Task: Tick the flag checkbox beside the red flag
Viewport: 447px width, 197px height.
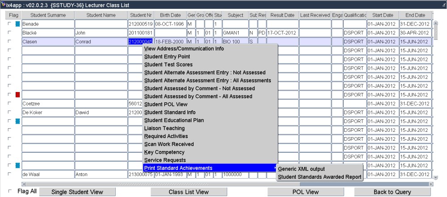Action: [10, 95]
